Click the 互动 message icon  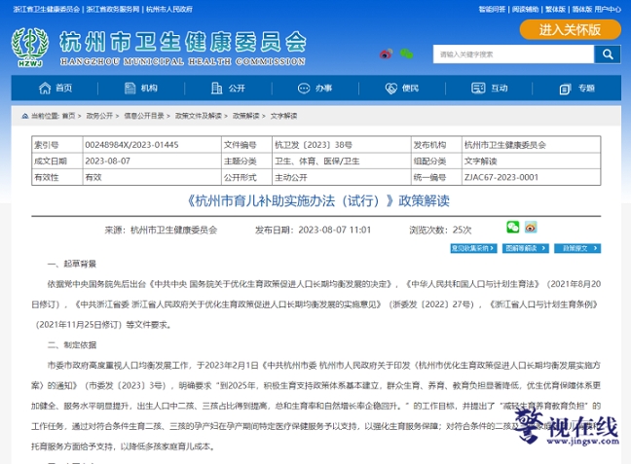click(x=478, y=89)
